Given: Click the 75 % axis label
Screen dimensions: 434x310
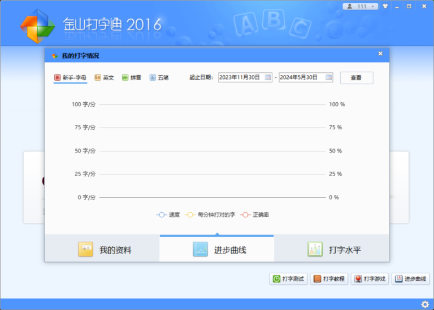Looking at the screenshot, I should click(336, 127).
